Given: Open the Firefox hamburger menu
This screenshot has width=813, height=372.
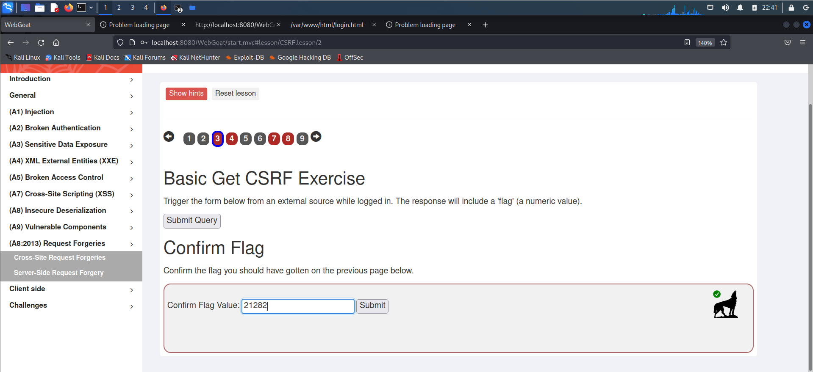Looking at the screenshot, I should 802,42.
